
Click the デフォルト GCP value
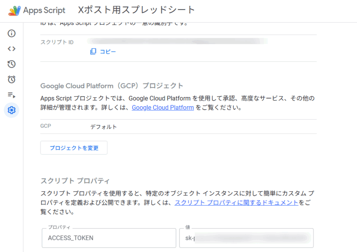104,127
